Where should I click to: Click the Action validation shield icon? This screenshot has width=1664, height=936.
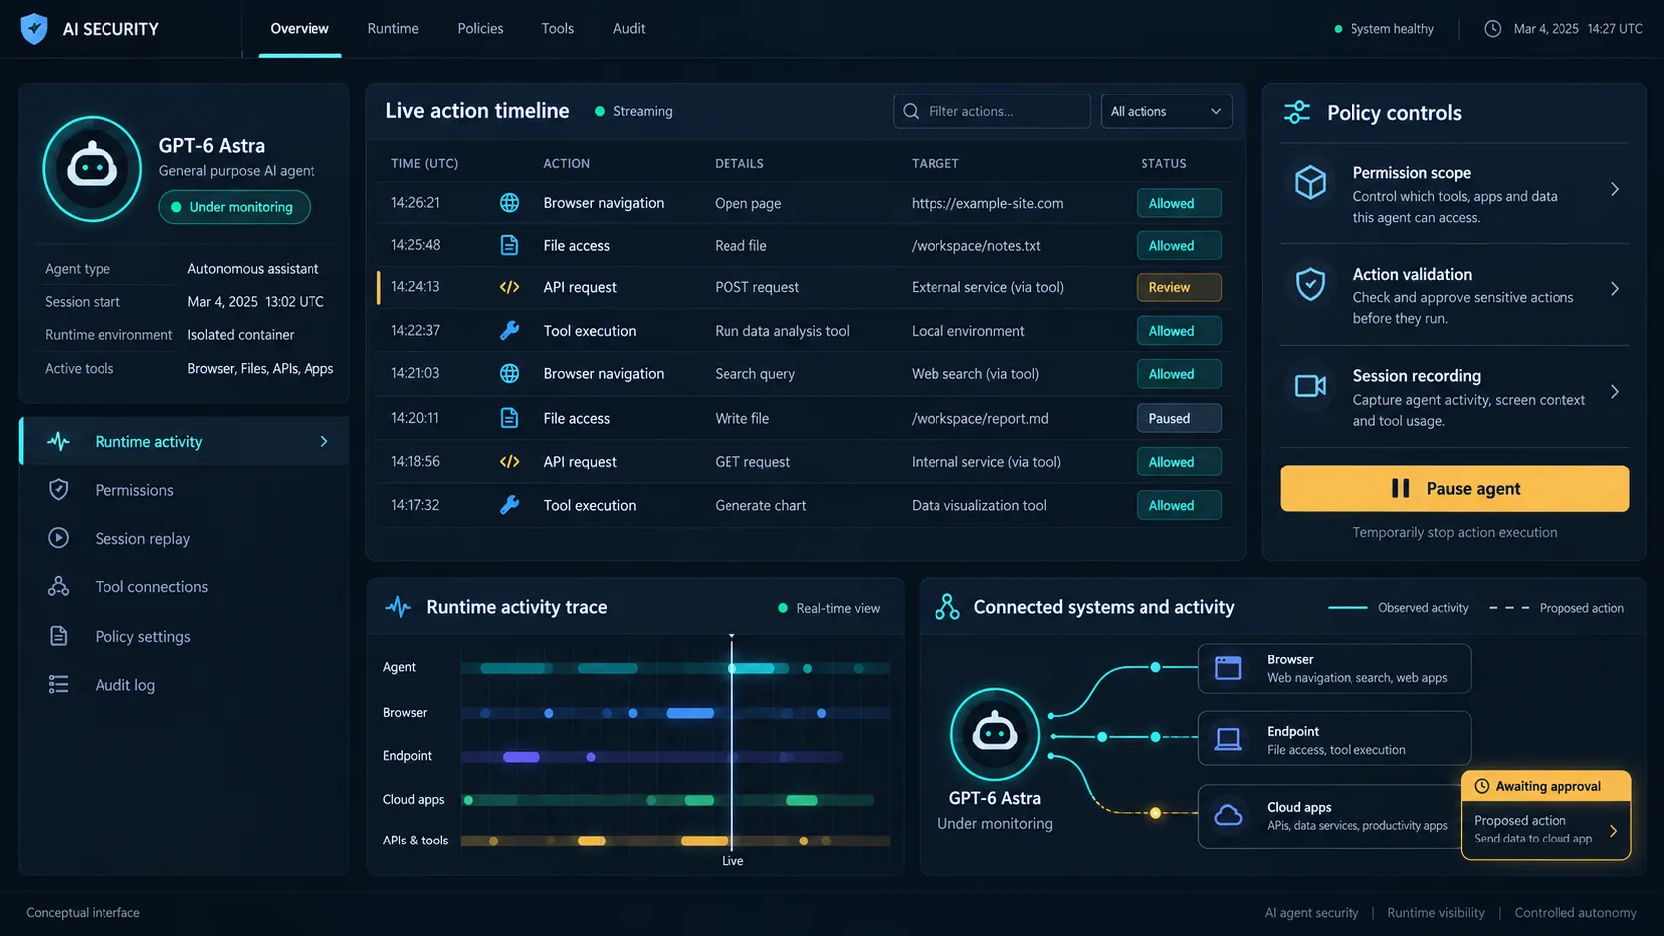1310,283
